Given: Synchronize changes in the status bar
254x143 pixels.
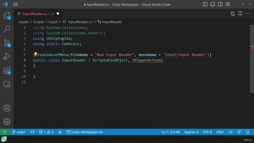Looking at the screenshot, I should click(x=33, y=132).
